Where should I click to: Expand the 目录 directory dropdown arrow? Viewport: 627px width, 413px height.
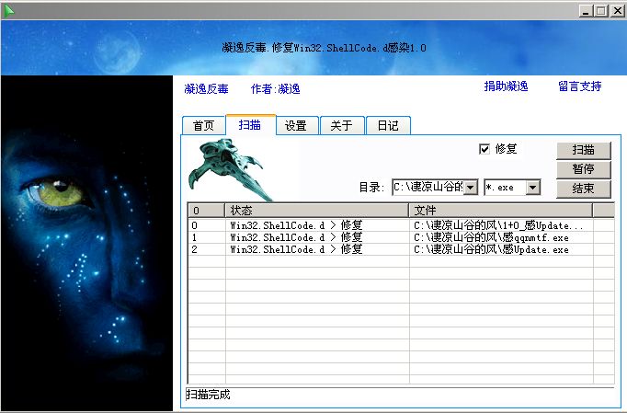(x=471, y=188)
